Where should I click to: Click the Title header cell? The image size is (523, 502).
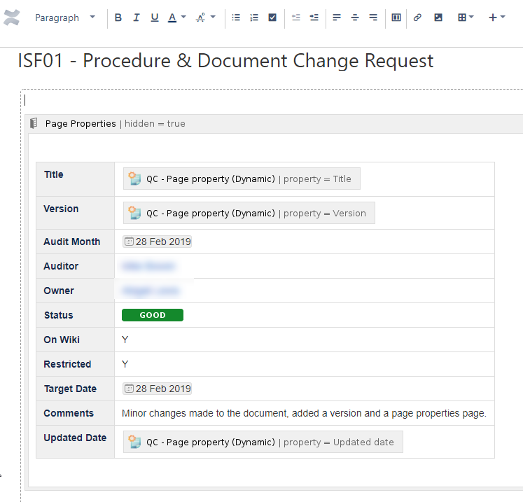(x=76, y=179)
